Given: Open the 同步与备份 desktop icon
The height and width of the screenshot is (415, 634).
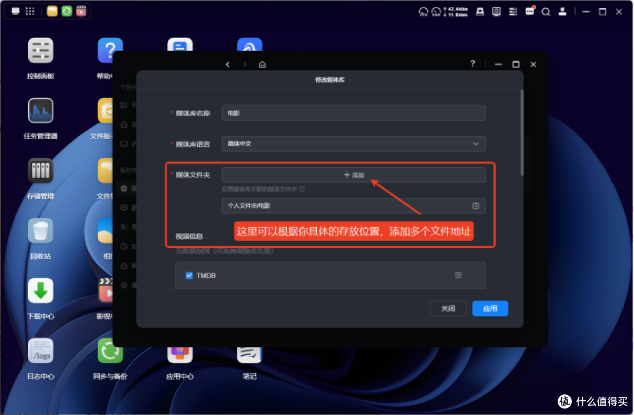Looking at the screenshot, I should [110, 350].
